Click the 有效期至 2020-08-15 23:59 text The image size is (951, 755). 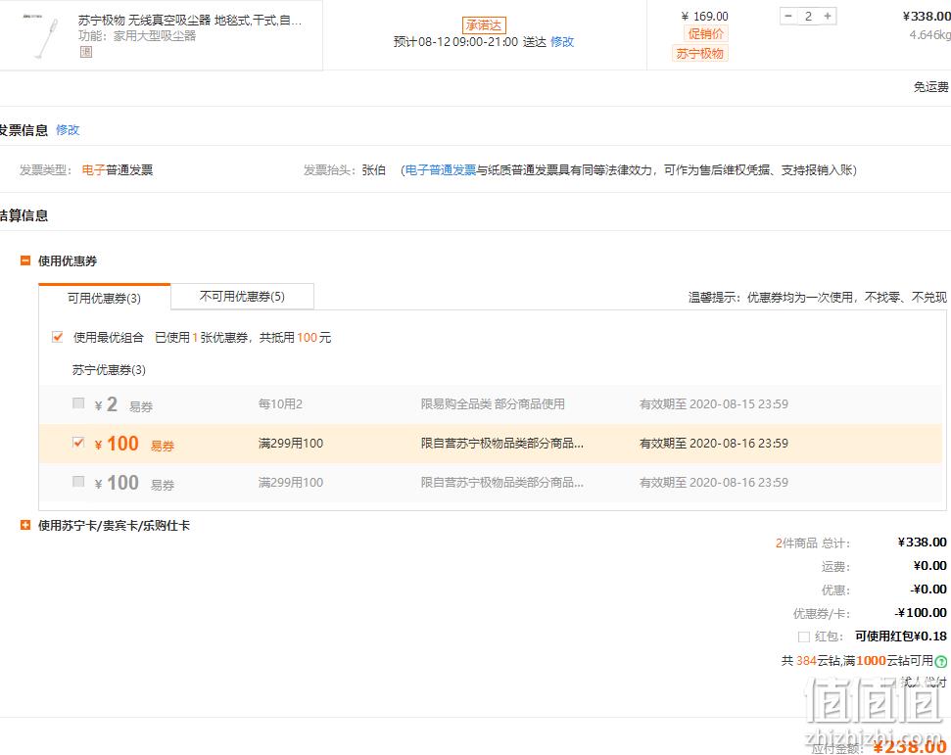[x=714, y=403]
